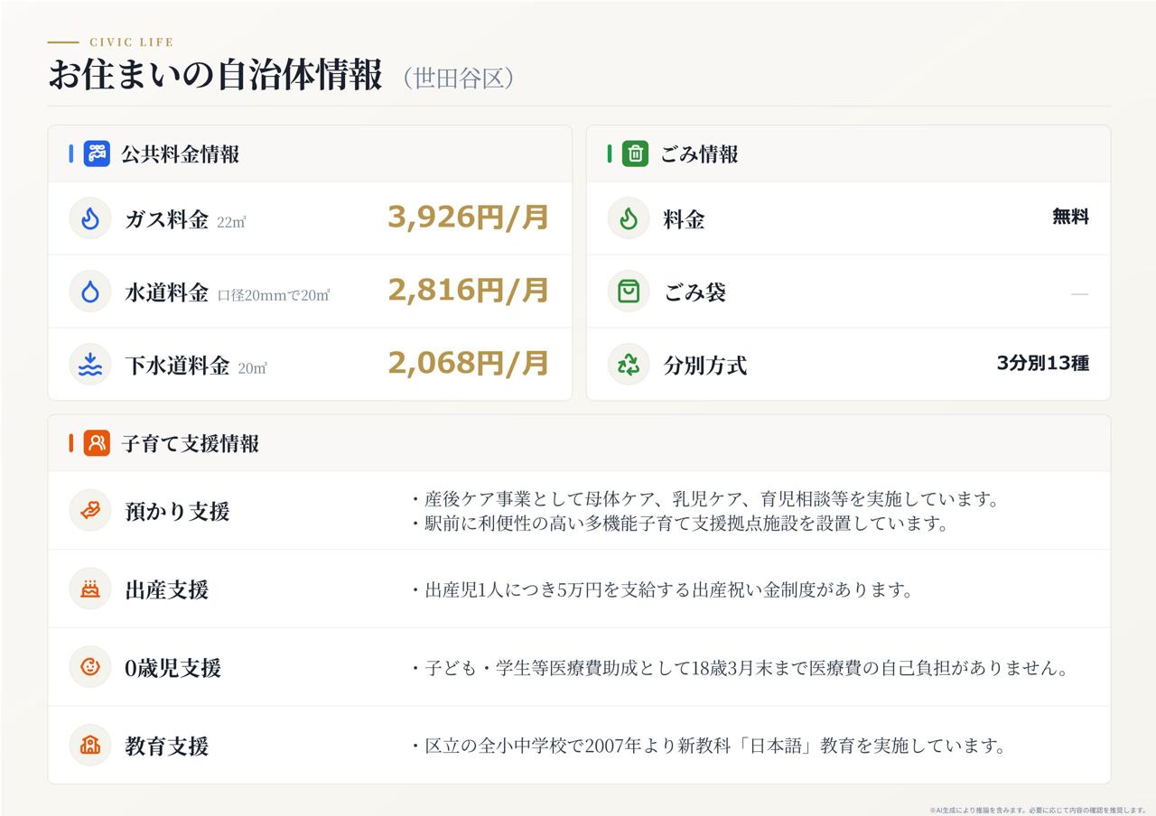Click the cake icon beside 出産支援
Image resolution: width=1156 pixels, height=816 pixels.
tap(90, 589)
